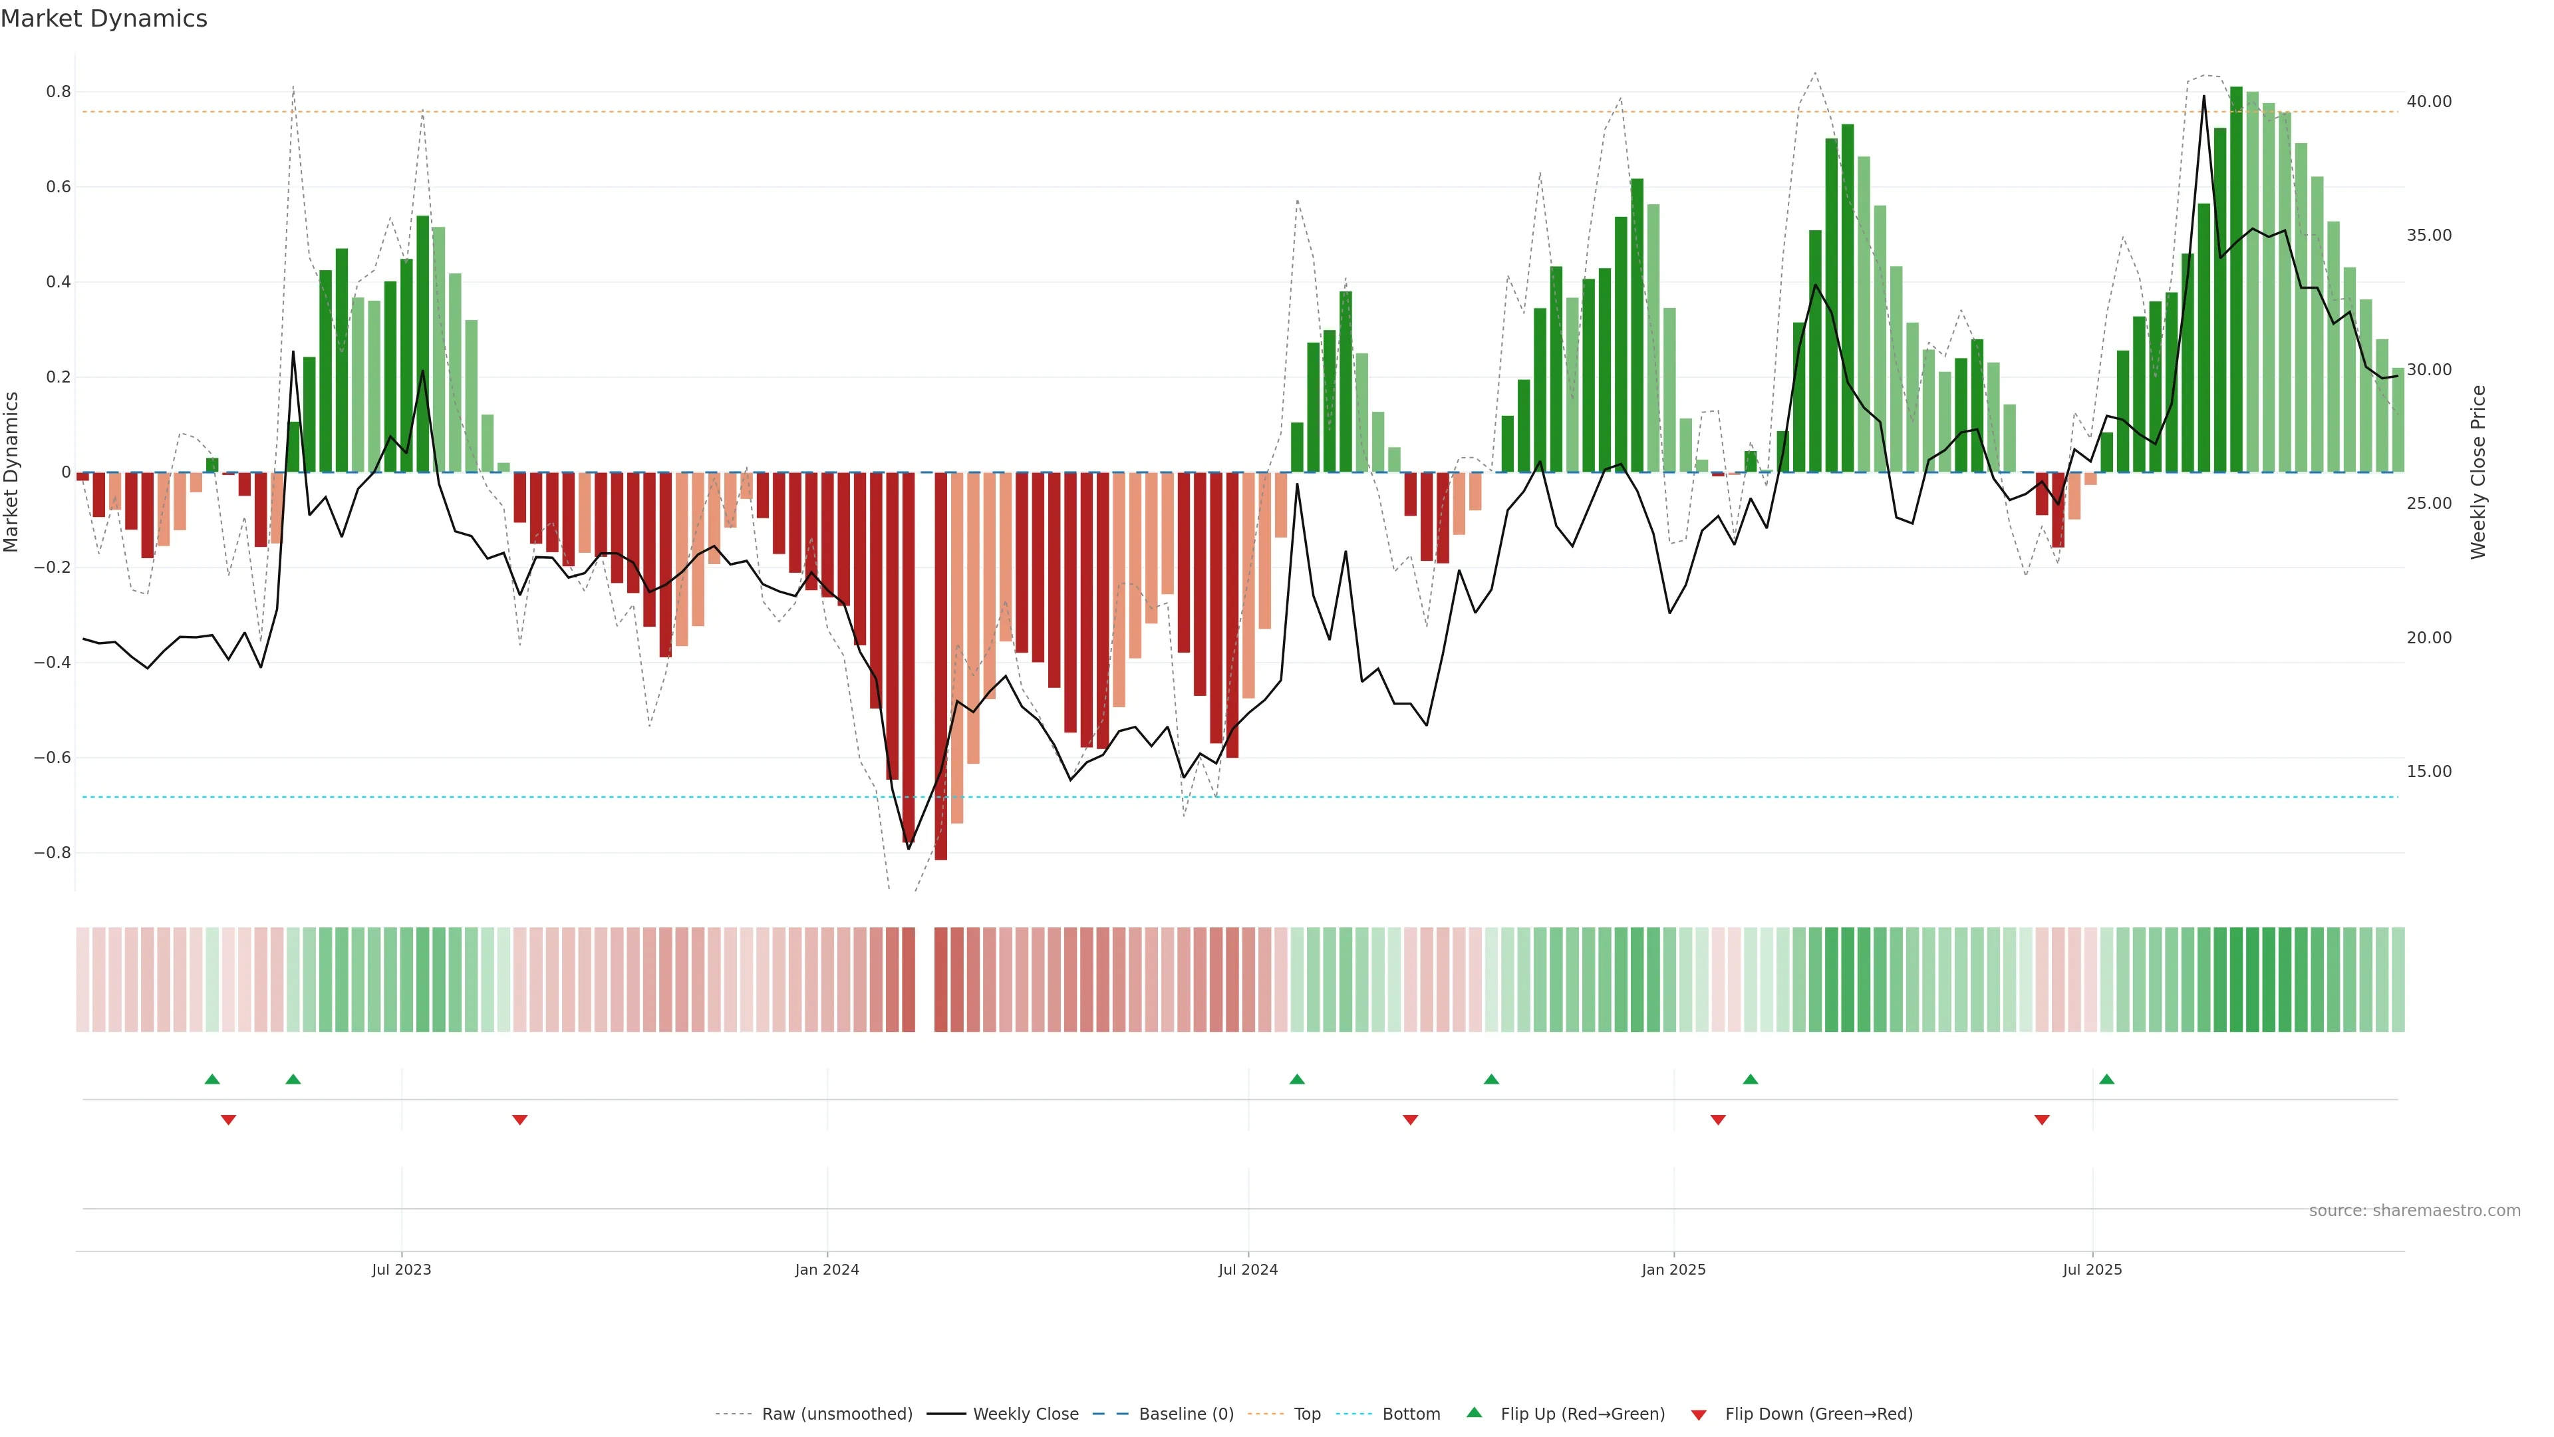Hide the Top threshold series via legend
This screenshot has width=2554, height=1437.
(x=1307, y=1414)
